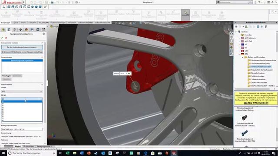This screenshot has height=156, width=278.
Task: Click the Konfigurationsname text field
Action: click(x=22, y=129)
